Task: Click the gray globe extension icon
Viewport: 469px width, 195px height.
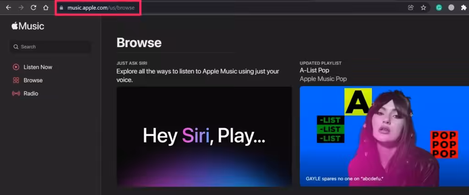Action: click(x=451, y=8)
